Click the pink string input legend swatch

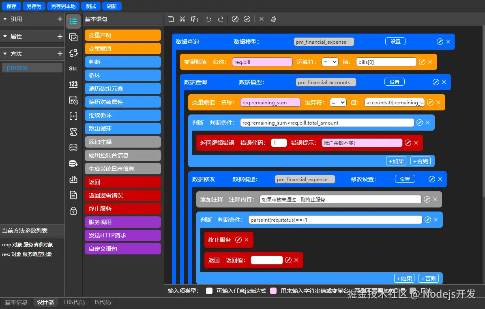click(x=273, y=291)
